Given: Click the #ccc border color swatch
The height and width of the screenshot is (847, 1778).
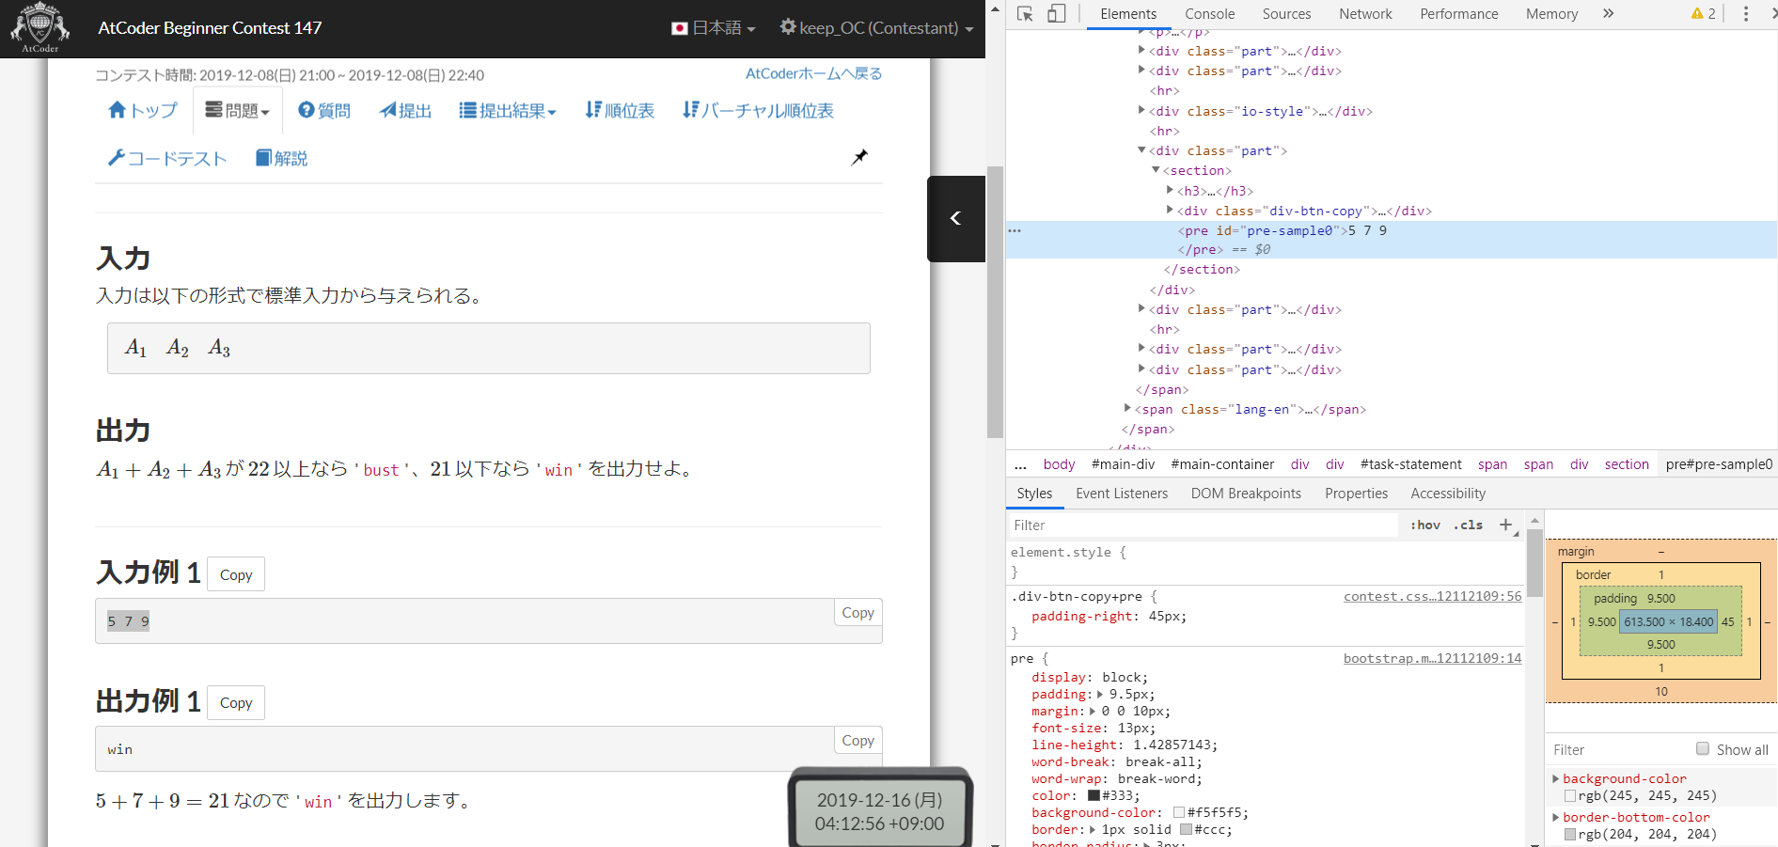Looking at the screenshot, I should tap(1186, 830).
